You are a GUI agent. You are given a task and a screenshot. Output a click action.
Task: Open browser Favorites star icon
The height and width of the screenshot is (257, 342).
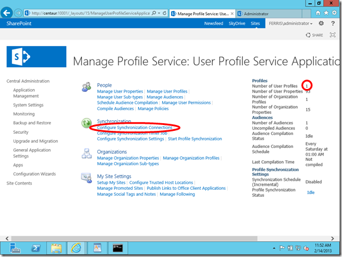click(x=326, y=13)
